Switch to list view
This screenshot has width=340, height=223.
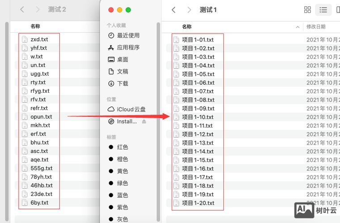pos(323,10)
